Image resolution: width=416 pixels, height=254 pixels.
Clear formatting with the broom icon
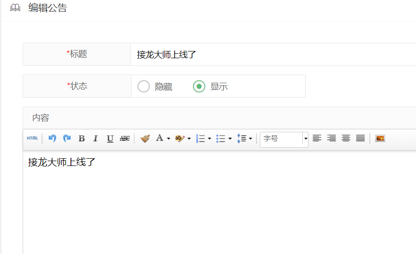(145, 138)
